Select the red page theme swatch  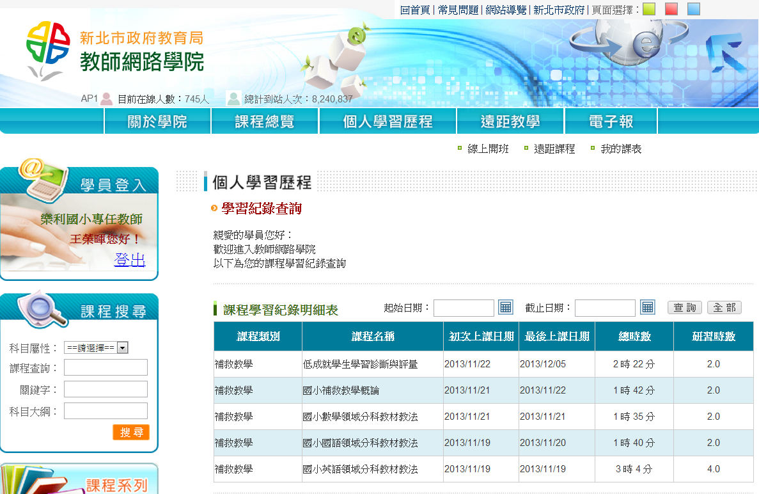(671, 9)
